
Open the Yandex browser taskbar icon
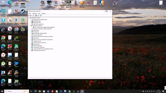click(x=57, y=91)
